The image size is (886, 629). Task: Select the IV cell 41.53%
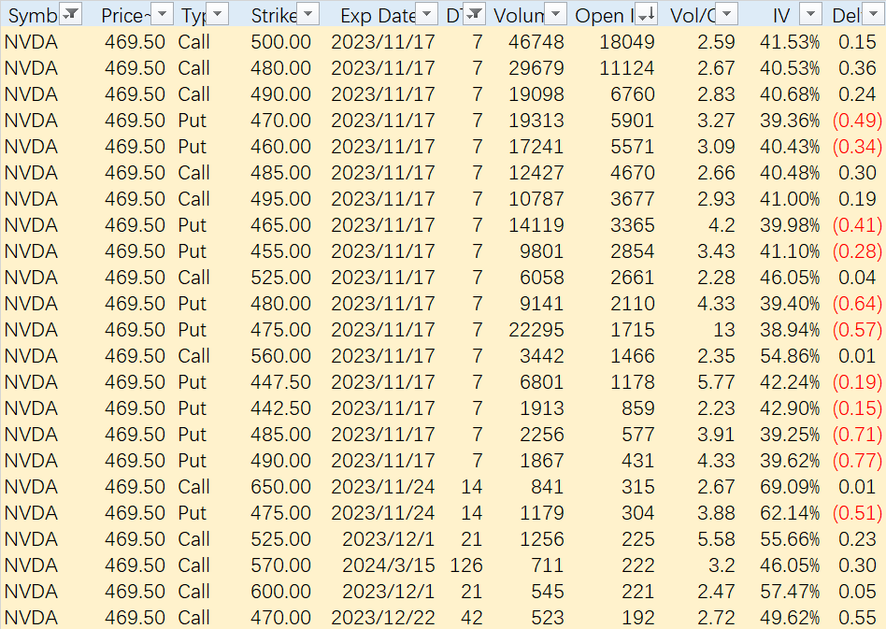pos(790,42)
